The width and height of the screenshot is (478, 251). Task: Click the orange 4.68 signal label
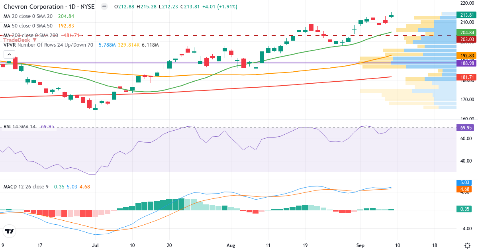point(464,189)
